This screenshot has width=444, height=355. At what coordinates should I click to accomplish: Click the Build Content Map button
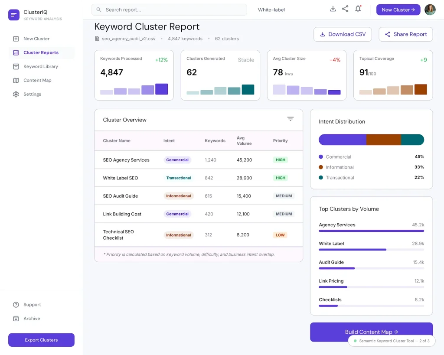coord(372,332)
